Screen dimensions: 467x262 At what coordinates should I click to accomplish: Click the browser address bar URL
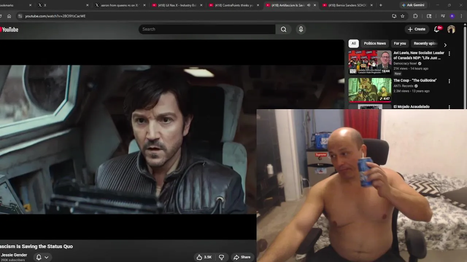click(55, 16)
